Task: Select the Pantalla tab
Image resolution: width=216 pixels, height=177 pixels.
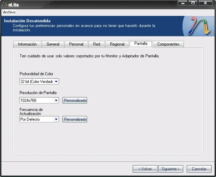Action: point(141,44)
